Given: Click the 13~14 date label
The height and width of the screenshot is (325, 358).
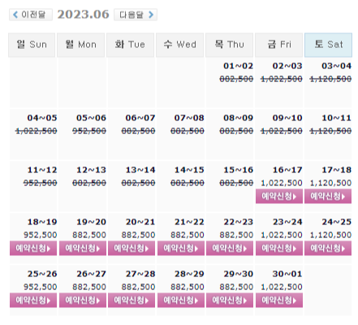Looking at the screenshot, I should click(140, 170).
